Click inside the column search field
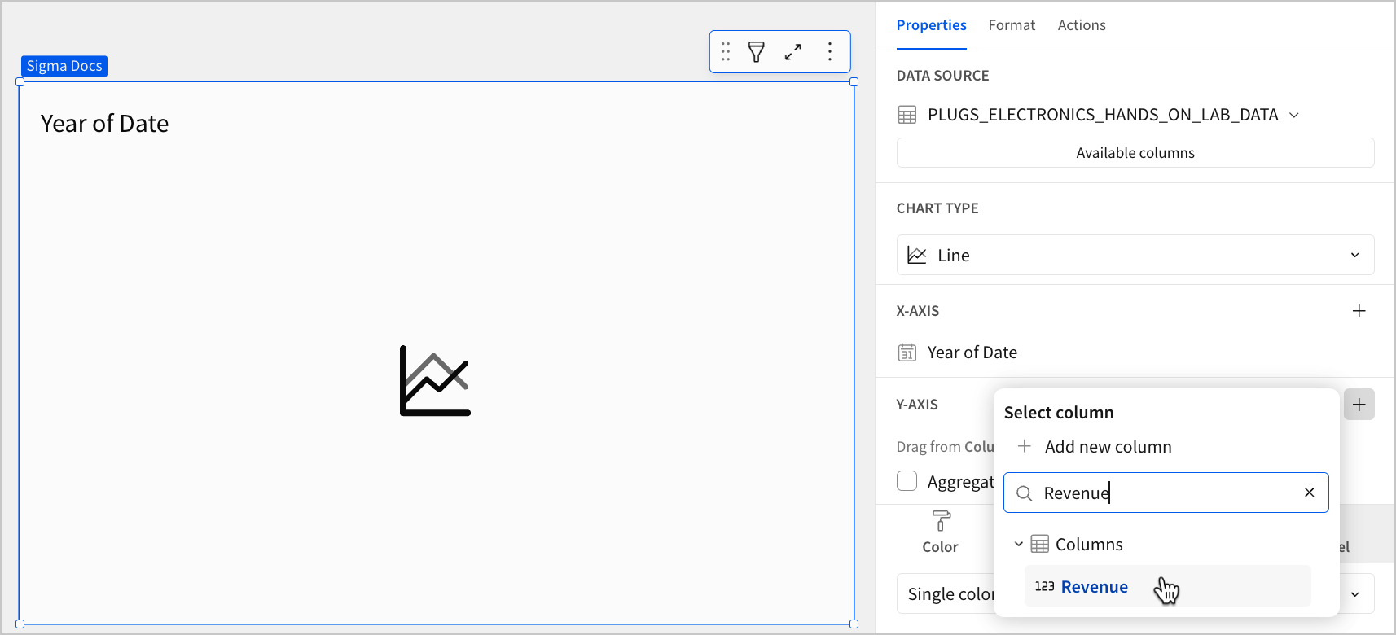 (x=1165, y=493)
